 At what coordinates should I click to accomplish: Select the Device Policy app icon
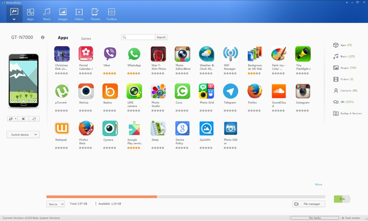[182, 128]
